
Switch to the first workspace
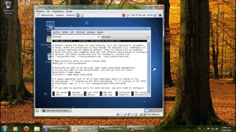click(147, 110)
